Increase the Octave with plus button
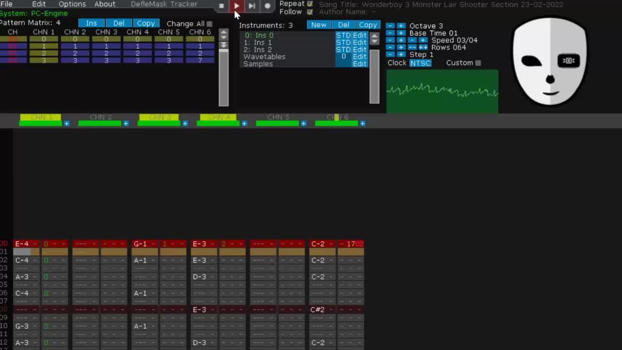The height and width of the screenshot is (350, 622). (400, 26)
